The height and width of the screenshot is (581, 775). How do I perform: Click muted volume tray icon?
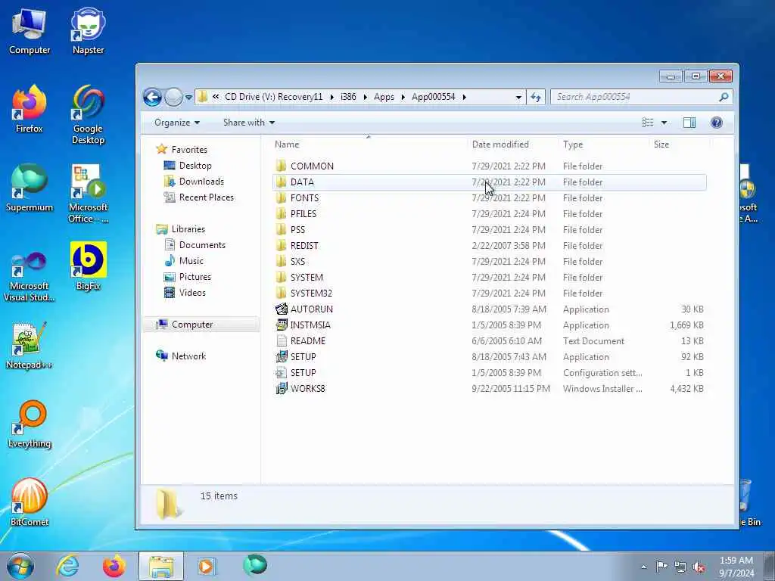pos(699,567)
